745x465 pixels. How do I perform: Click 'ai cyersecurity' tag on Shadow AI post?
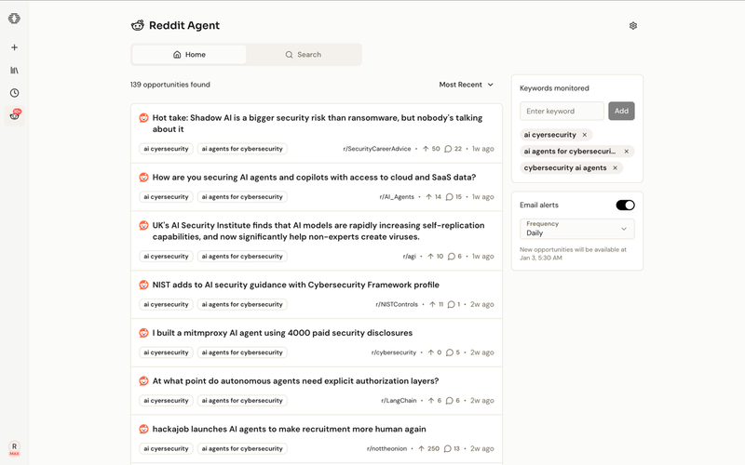[x=166, y=149]
